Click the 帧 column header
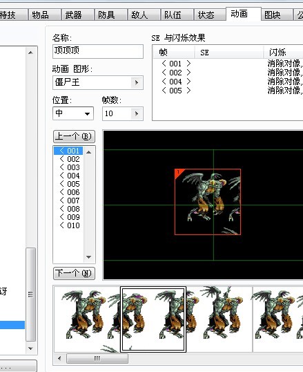Viewport: 303px width, 372px height. click(x=174, y=52)
